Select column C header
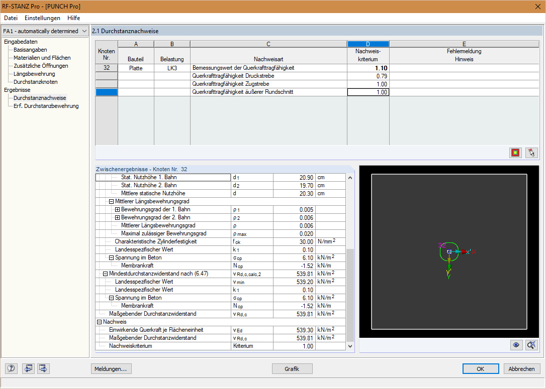This screenshot has width=546, height=389. [x=268, y=44]
